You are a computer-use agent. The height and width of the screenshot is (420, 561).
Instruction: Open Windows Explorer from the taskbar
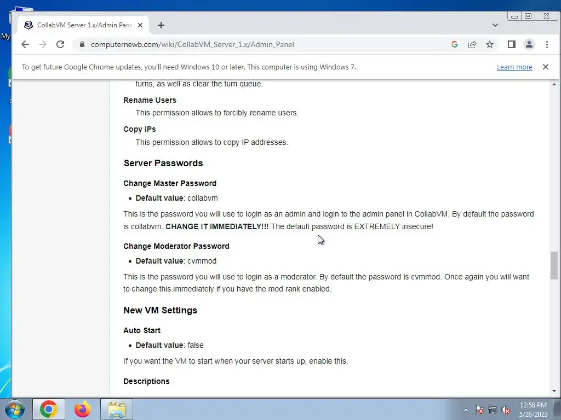[x=117, y=409]
